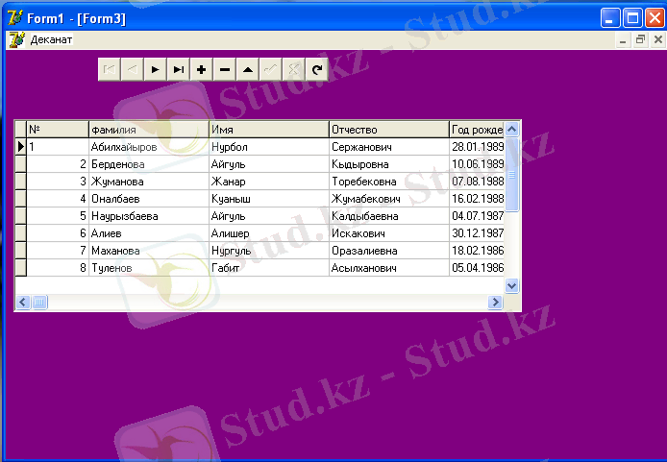Go to next record in navigator
Image resolution: width=667 pixels, height=462 pixels.
pyautogui.click(x=156, y=69)
